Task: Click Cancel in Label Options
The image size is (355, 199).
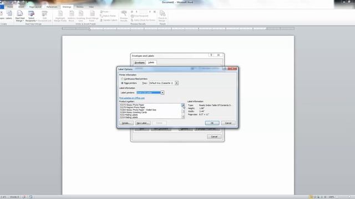Action: click(x=228, y=123)
